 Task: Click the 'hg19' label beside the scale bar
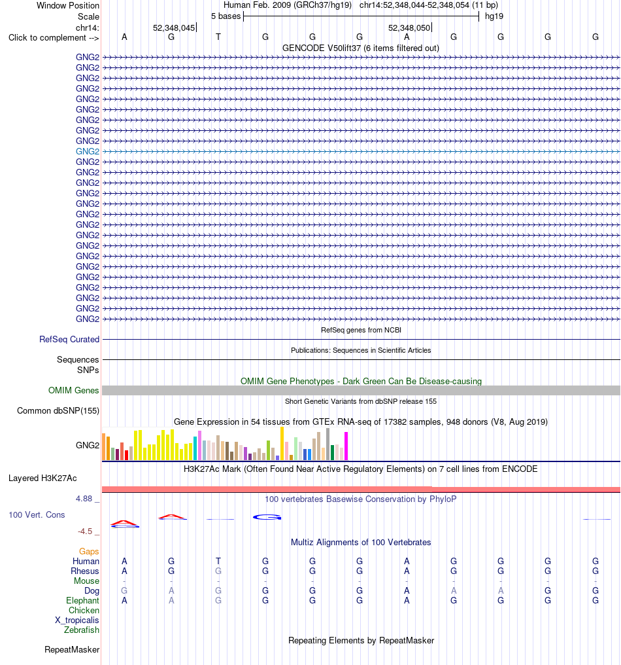[x=494, y=16]
